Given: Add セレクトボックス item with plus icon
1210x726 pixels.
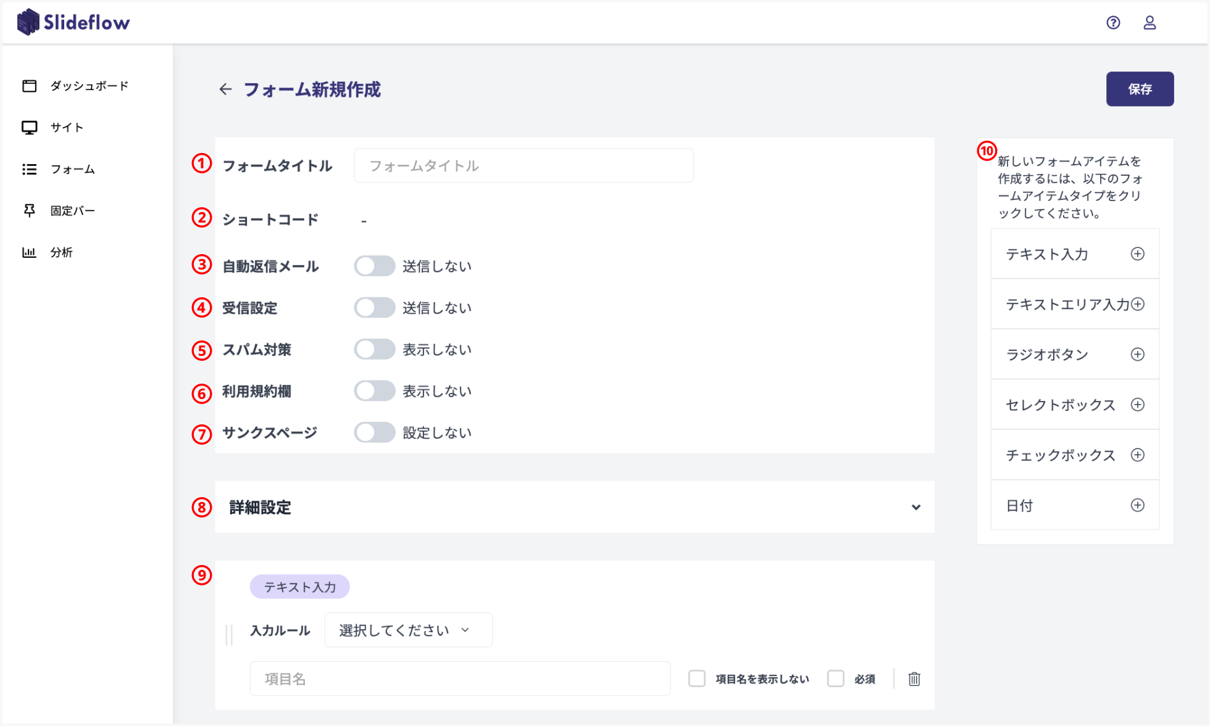Looking at the screenshot, I should 1137,405.
